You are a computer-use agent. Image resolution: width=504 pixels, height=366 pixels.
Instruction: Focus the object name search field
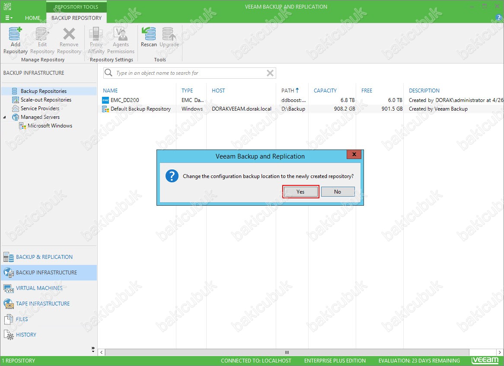pos(190,73)
